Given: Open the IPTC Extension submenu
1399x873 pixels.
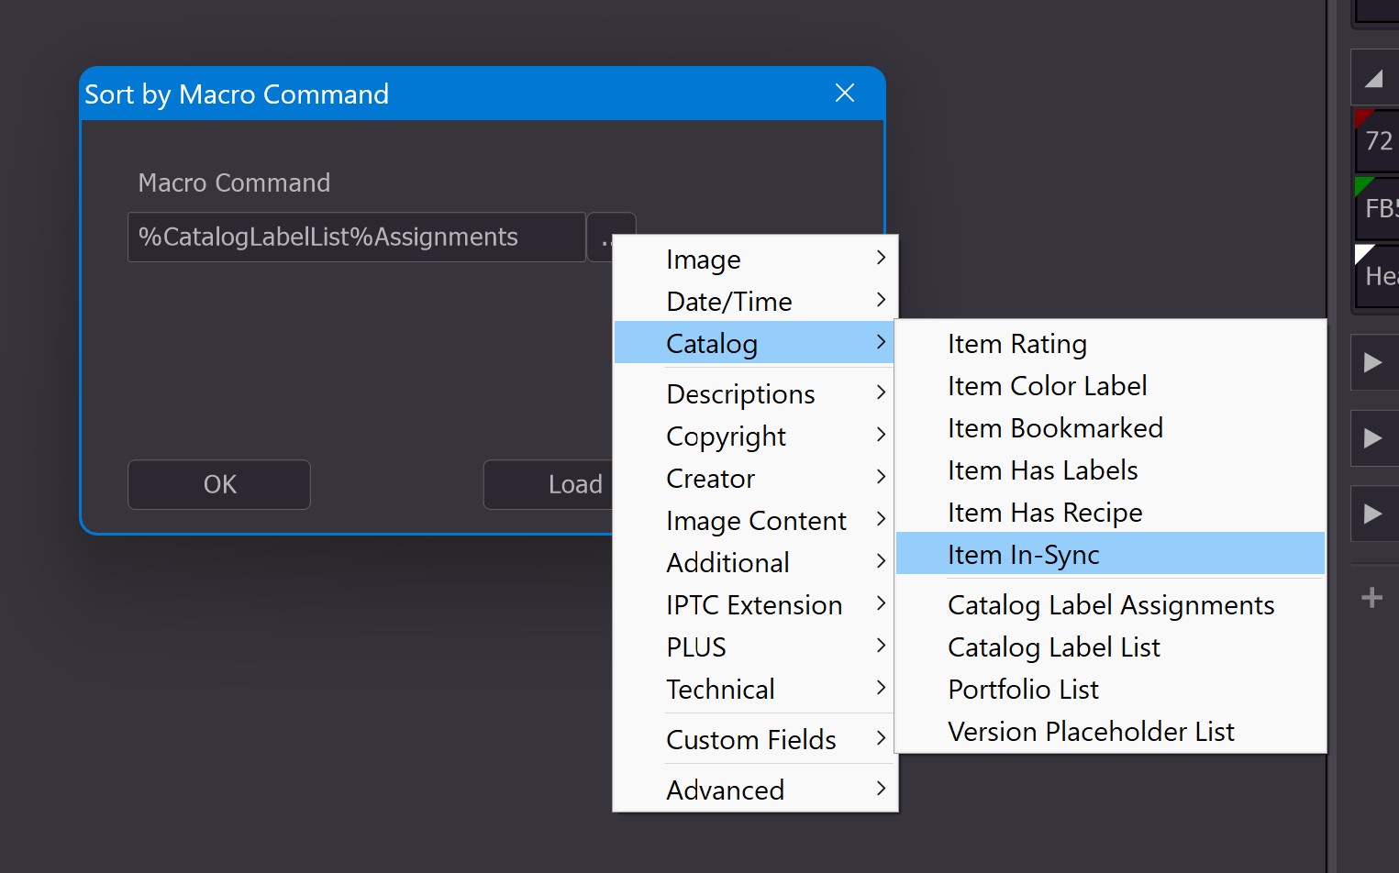Looking at the screenshot, I should pyautogui.click(x=756, y=605).
